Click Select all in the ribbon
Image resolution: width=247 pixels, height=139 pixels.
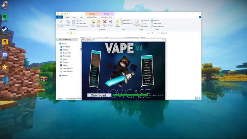(155, 20)
